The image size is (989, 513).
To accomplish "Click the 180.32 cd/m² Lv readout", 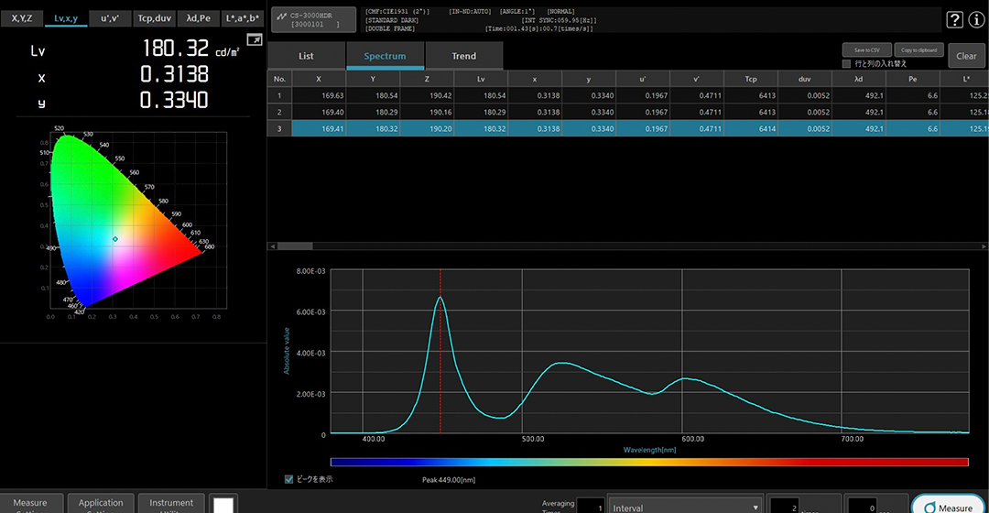I will [190, 49].
